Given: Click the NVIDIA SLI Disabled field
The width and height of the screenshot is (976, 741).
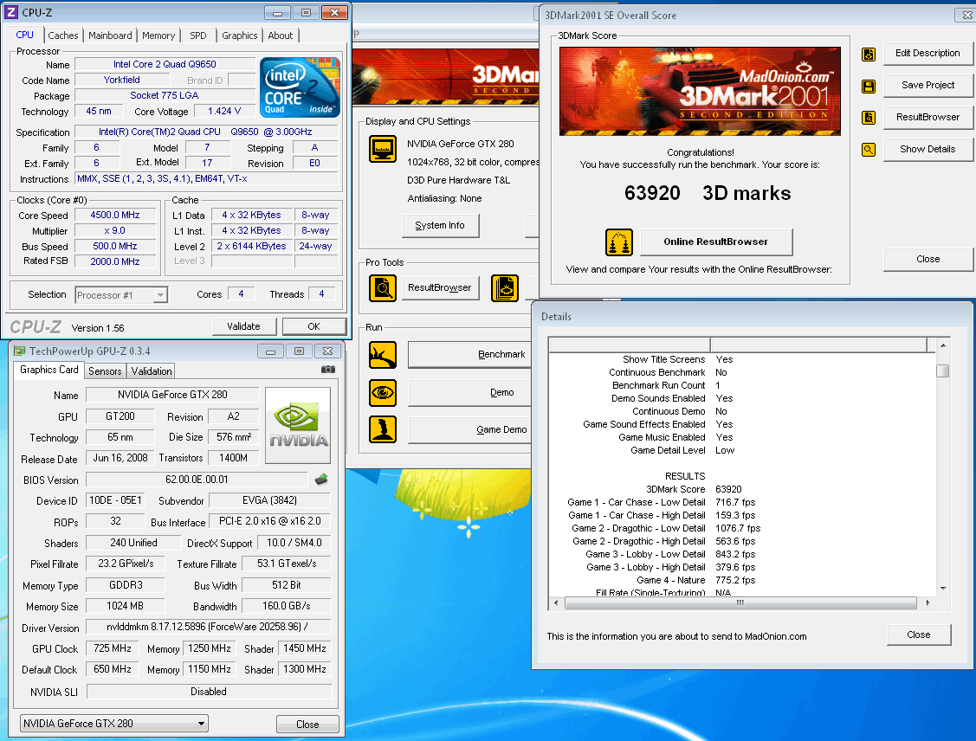Looking at the screenshot, I should (x=209, y=692).
